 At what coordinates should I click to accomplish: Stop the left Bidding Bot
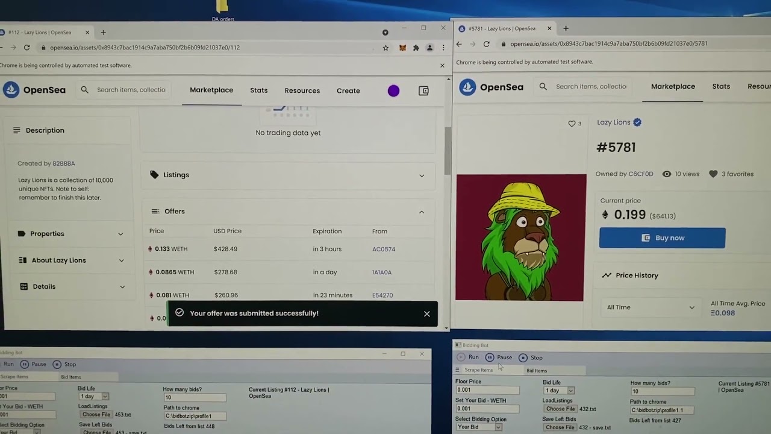point(64,364)
